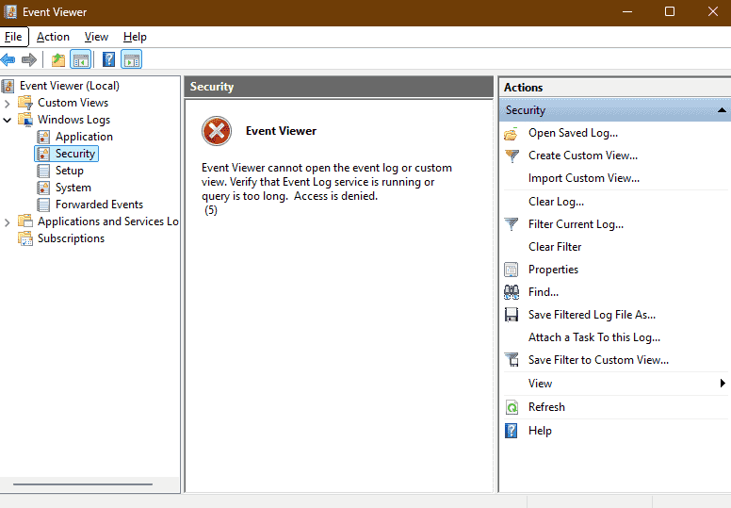Select the Security log tree item
The width and height of the screenshot is (731, 508).
click(x=75, y=154)
